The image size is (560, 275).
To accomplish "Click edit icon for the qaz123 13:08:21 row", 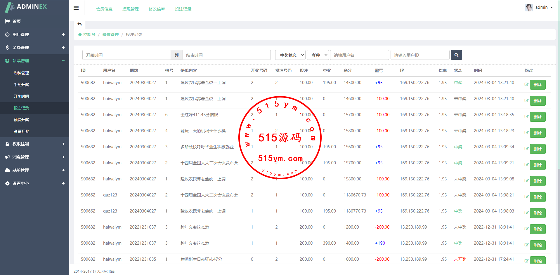I will coord(526,197).
